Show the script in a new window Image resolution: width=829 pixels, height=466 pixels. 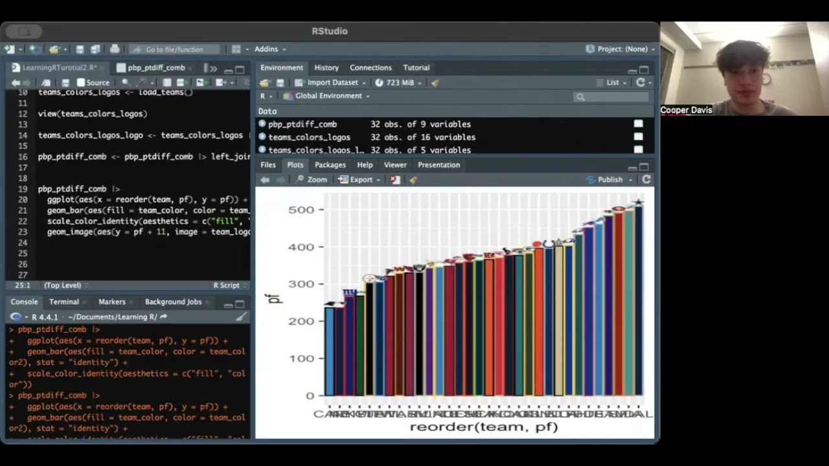[x=45, y=83]
